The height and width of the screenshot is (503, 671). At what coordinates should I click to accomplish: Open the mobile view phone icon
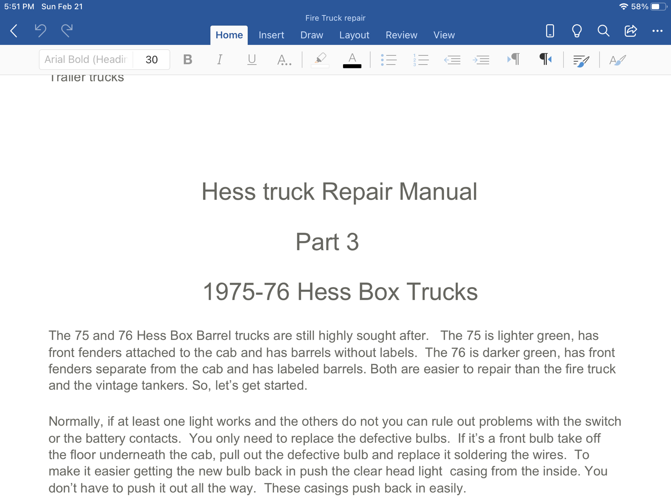pos(550,31)
